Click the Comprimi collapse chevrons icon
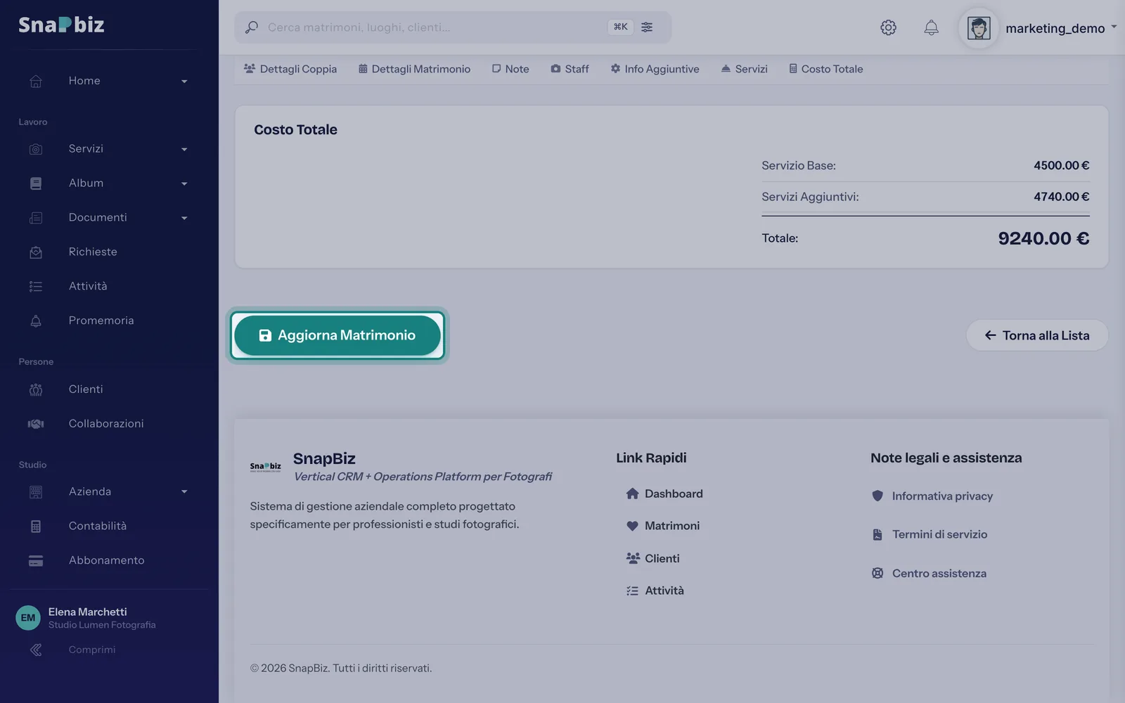This screenshot has width=1125, height=703. (36, 650)
